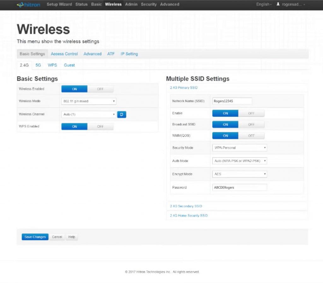Open the Encrypt Mode dropdown
The image size is (323, 283).
coord(240,174)
